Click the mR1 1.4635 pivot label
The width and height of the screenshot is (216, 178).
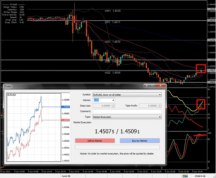pos(113,11)
